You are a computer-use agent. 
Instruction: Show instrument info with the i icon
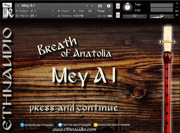tap(109, 6)
